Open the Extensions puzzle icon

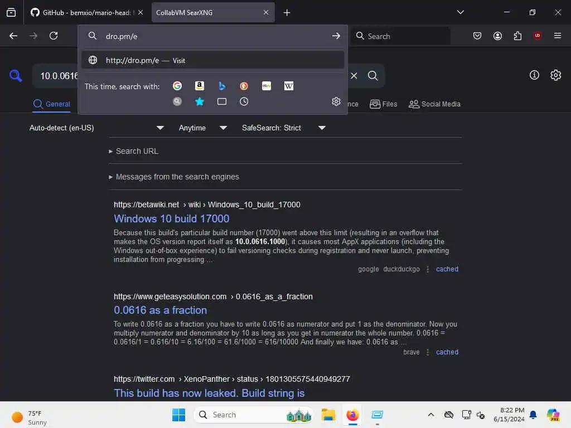pos(517,36)
